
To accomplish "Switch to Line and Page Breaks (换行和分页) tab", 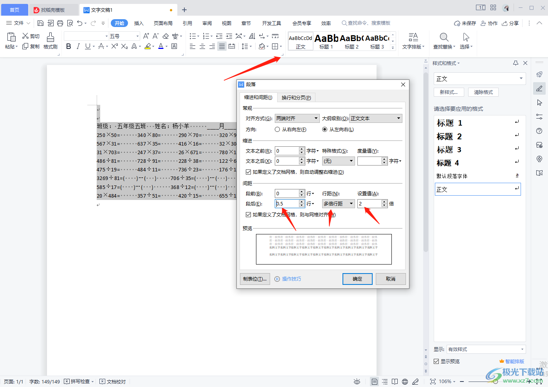I will (x=296, y=98).
